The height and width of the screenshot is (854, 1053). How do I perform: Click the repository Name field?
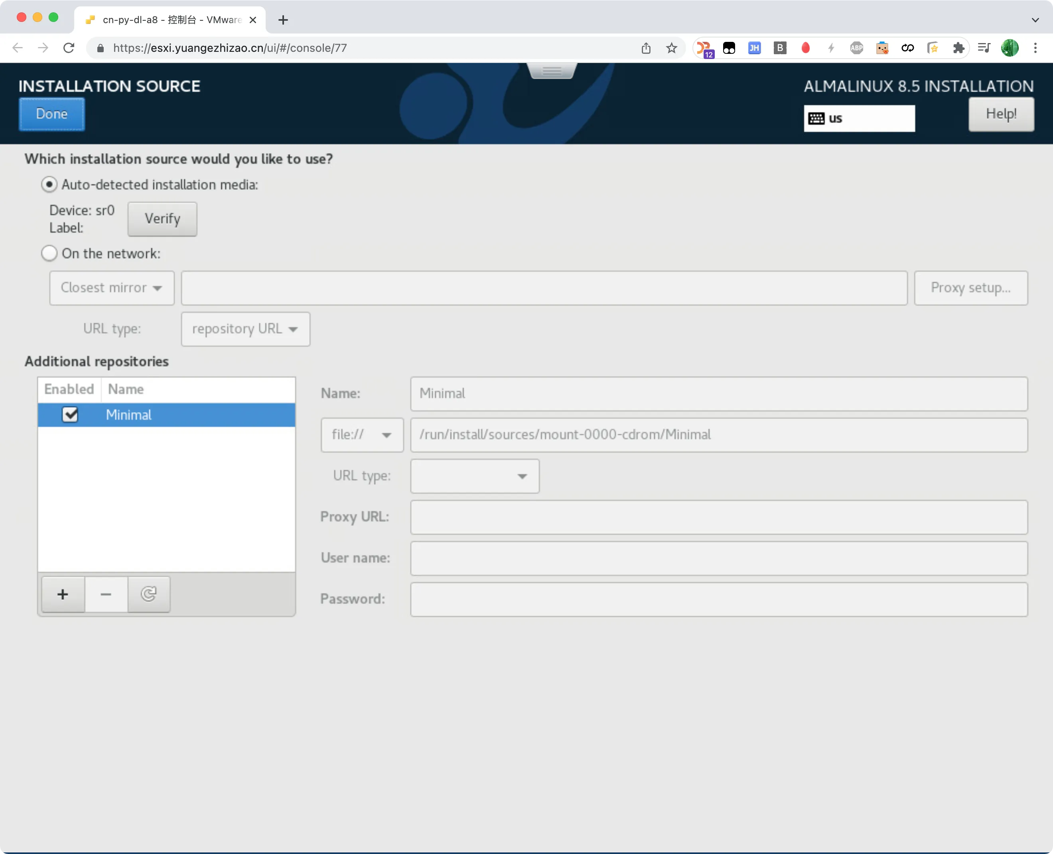point(719,394)
